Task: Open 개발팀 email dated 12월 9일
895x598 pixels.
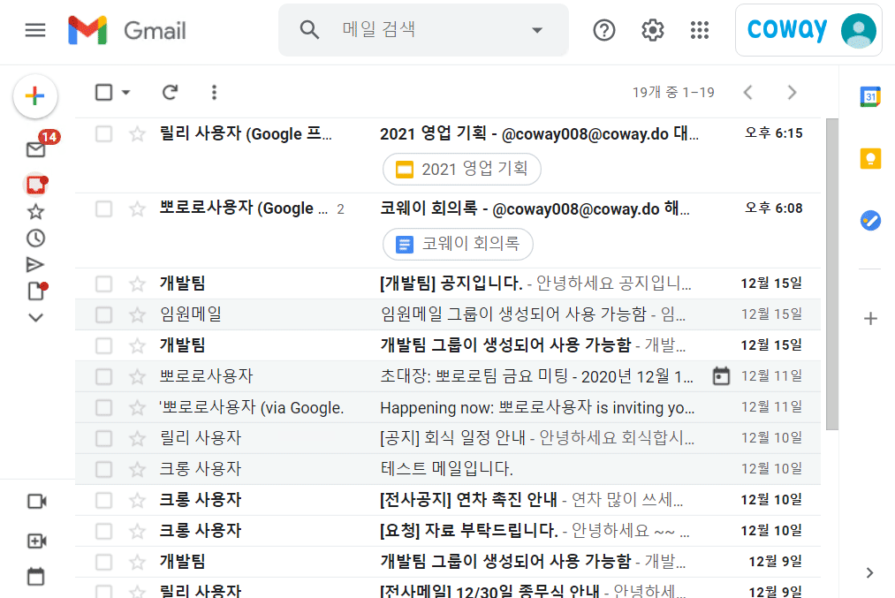Action: [448, 562]
